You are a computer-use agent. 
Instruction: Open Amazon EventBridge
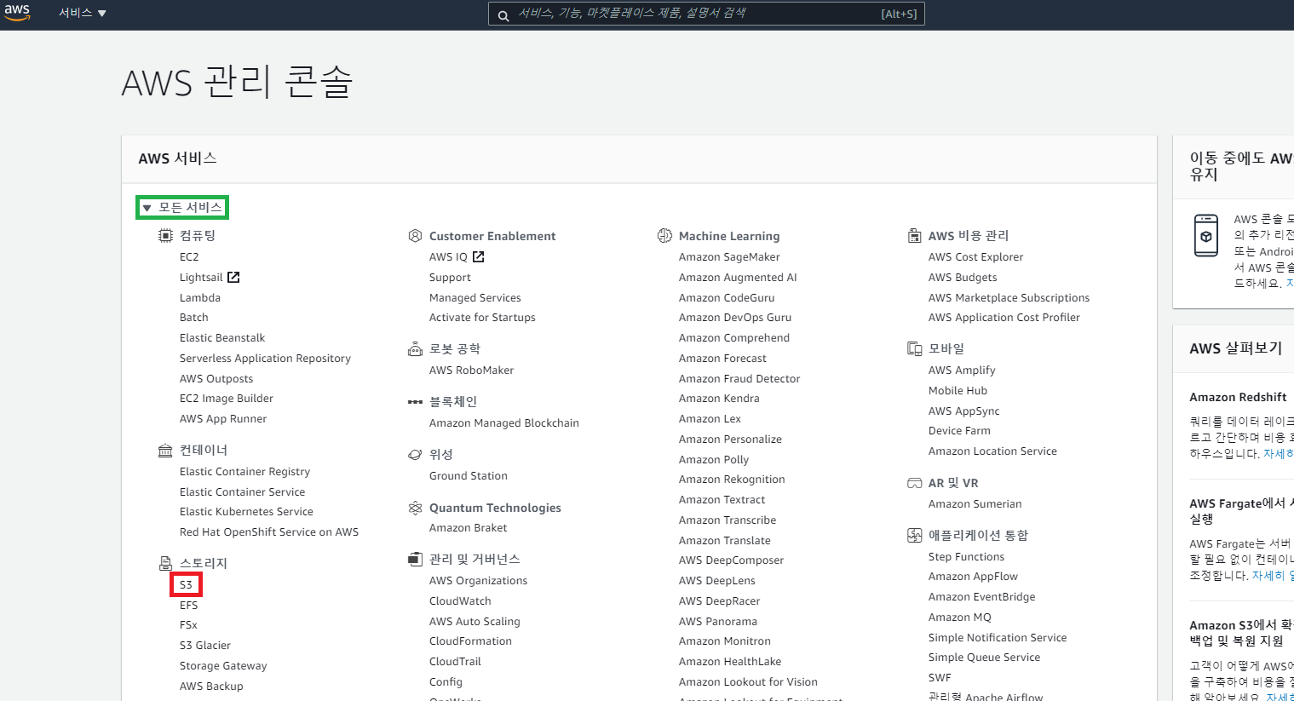[981, 597]
